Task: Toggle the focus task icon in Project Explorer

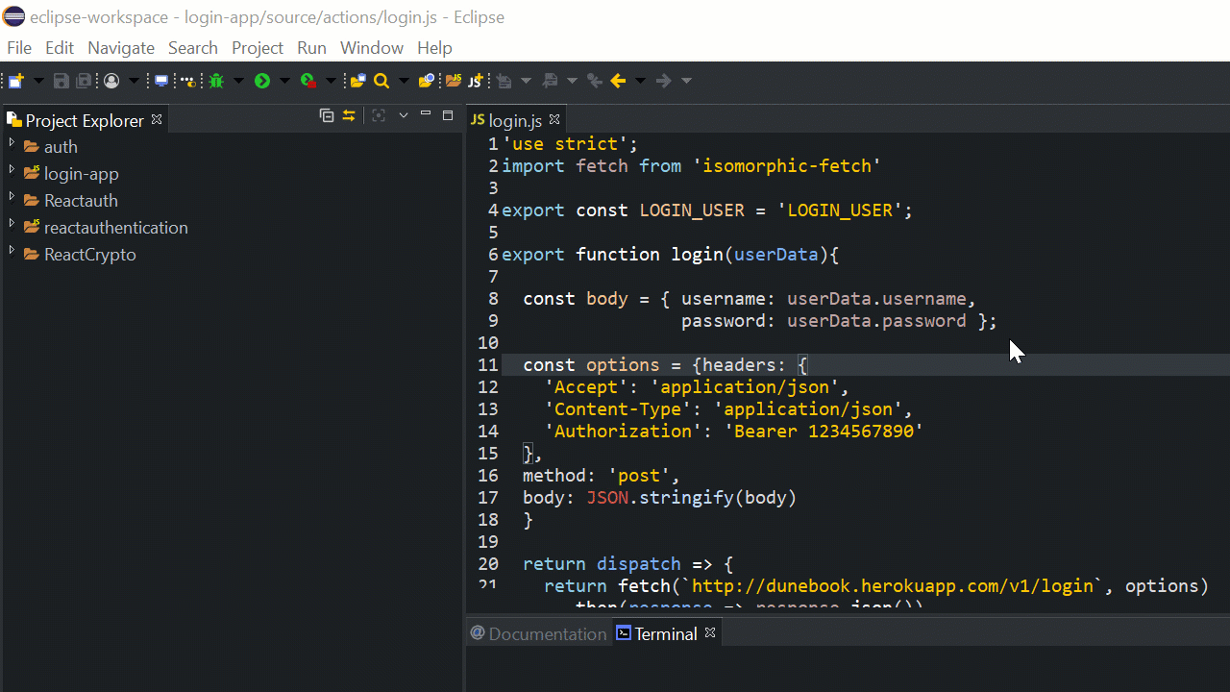Action: pos(379,115)
